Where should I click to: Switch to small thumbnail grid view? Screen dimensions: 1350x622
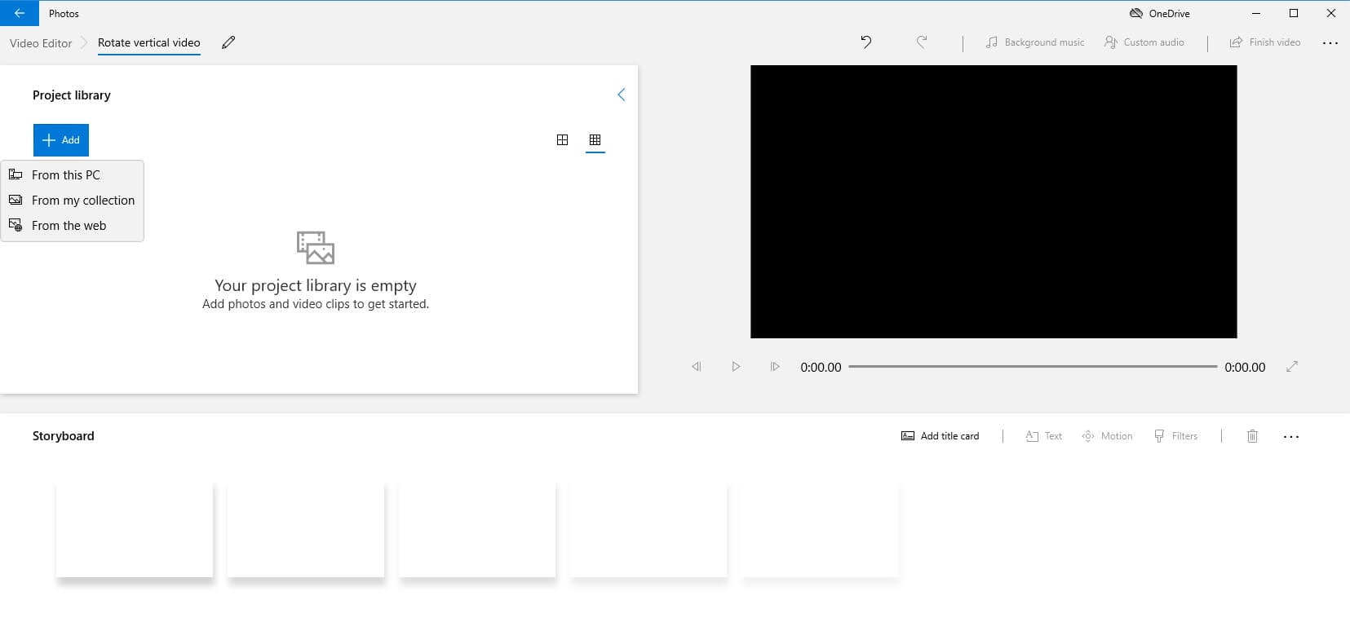pyautogui.click(x=595, y=139)
